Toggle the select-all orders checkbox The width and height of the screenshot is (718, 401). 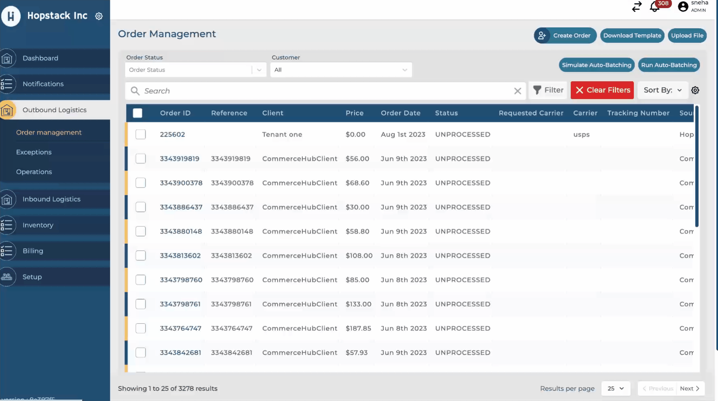(x=137, y=113)
